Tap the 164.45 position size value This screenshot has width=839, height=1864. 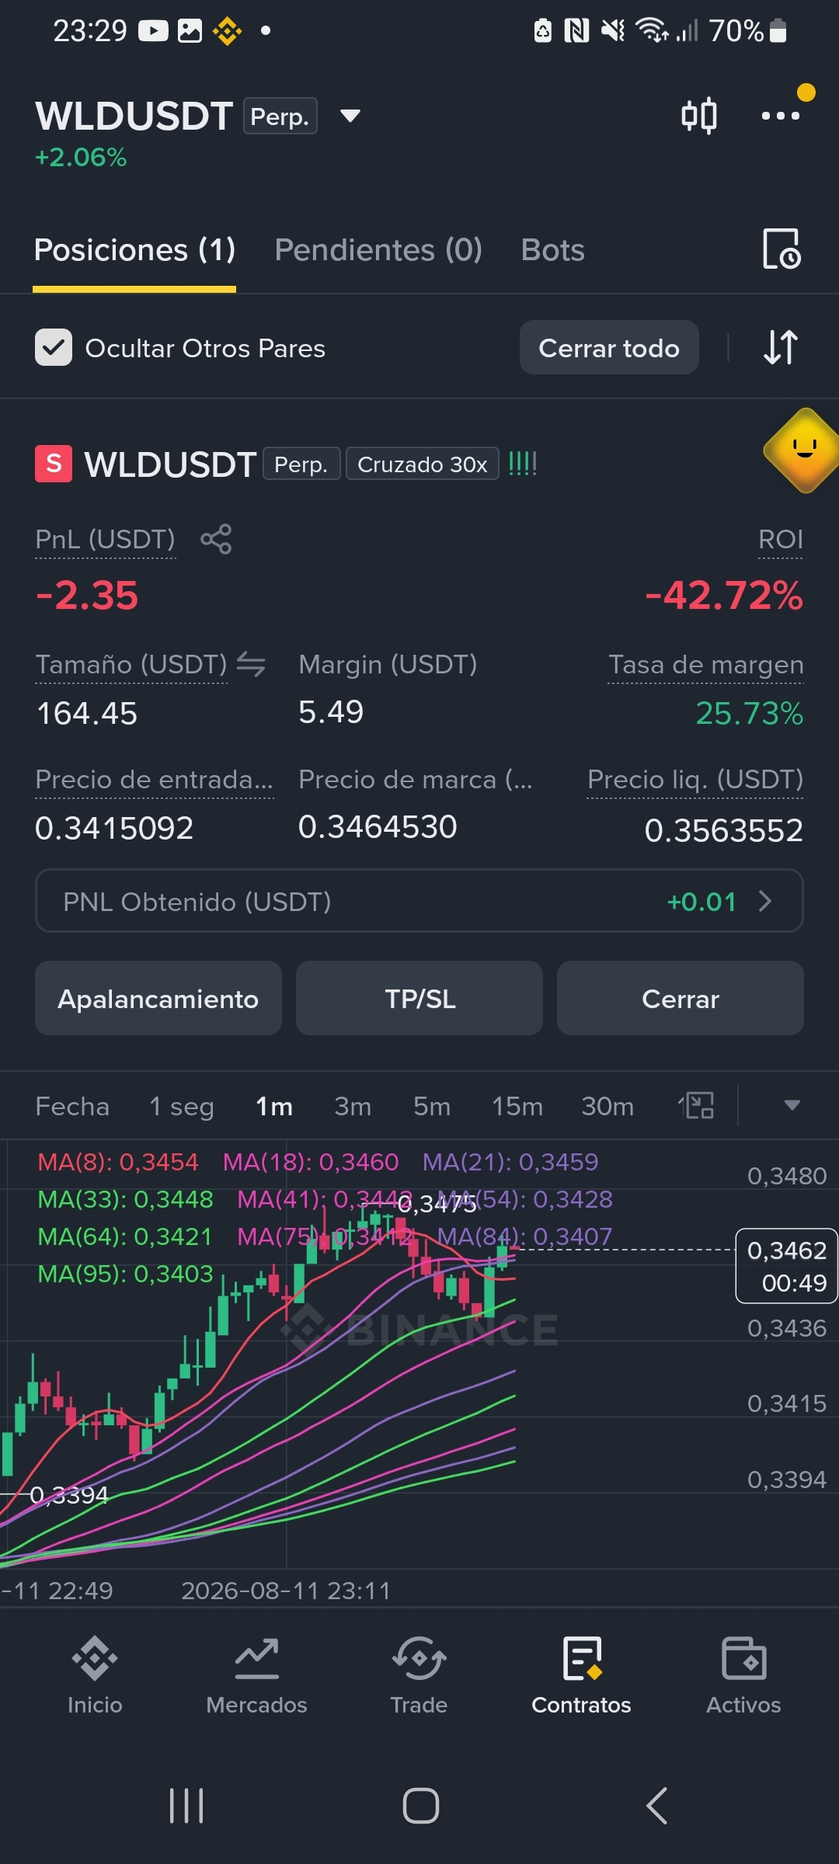pyautogui.click(x=87, y=713)
